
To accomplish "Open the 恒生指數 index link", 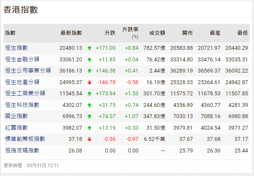I will [x=17, y=48].
